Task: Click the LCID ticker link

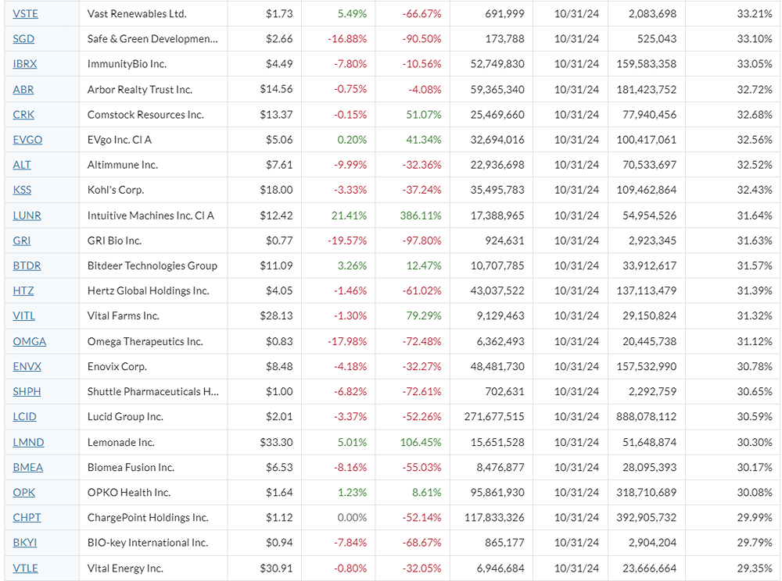Action: (x=24, y=417)
